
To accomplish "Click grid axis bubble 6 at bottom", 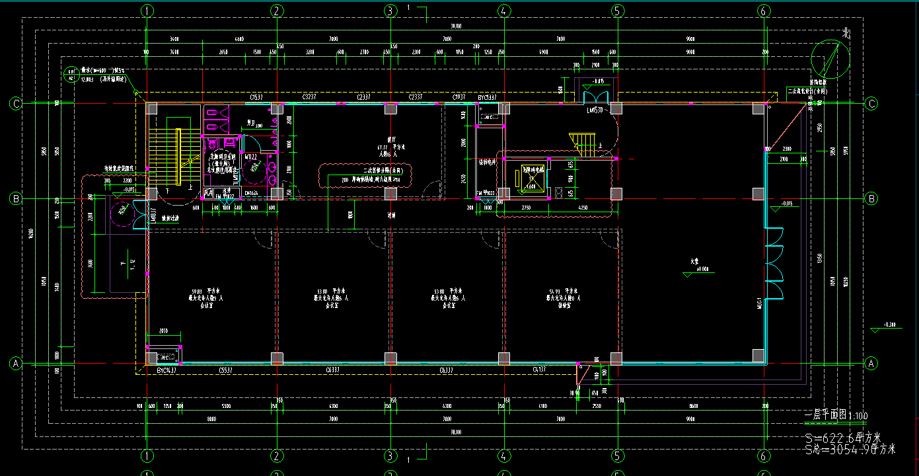I will point(764,456).
